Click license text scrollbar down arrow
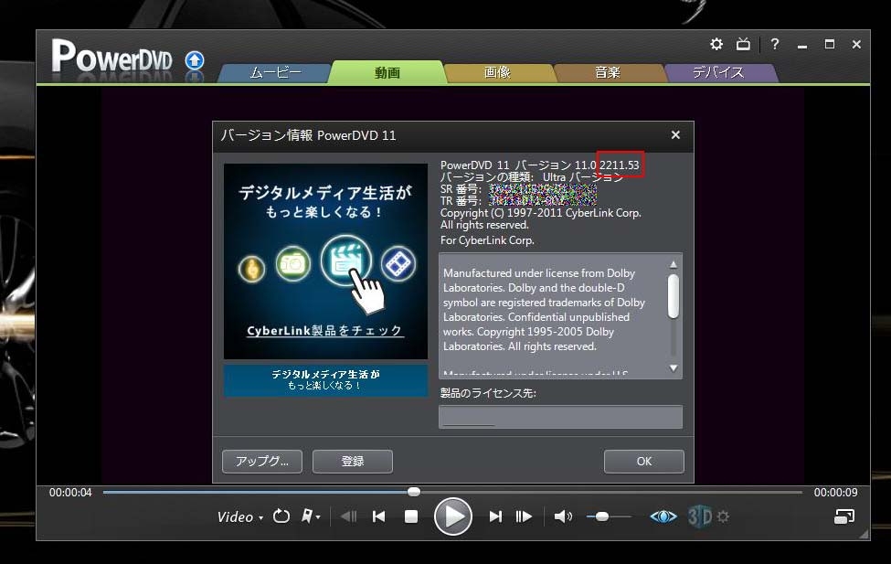Screen dimensions: 891x564 click(674, 368)
